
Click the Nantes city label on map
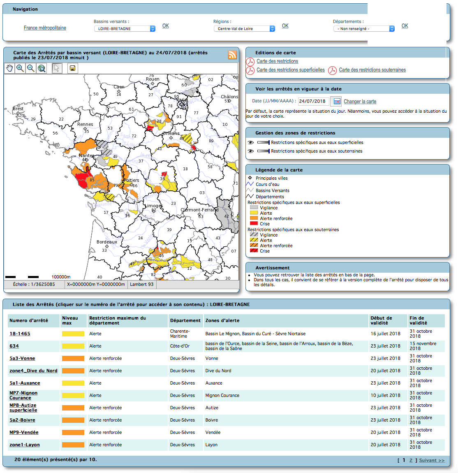(86, 155)
